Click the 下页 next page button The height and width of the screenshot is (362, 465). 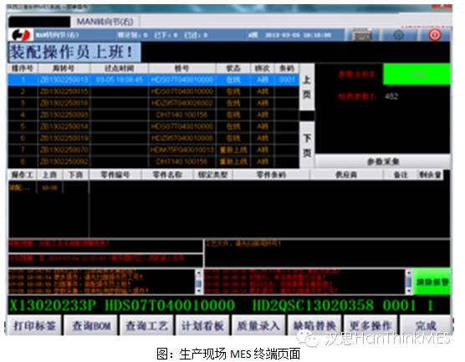click(307, 145)
